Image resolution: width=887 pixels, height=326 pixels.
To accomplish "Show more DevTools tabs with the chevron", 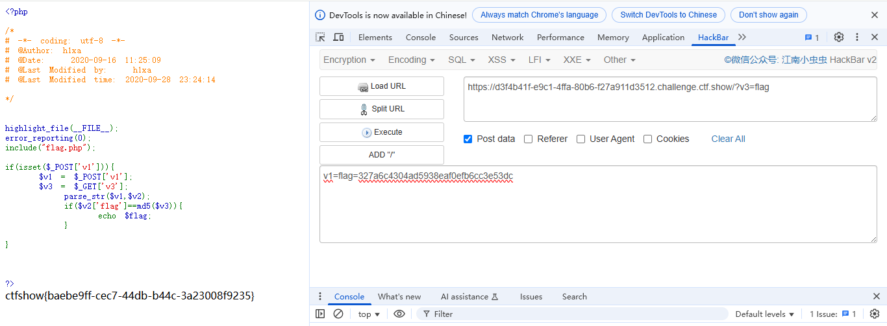I will (742, 38).
